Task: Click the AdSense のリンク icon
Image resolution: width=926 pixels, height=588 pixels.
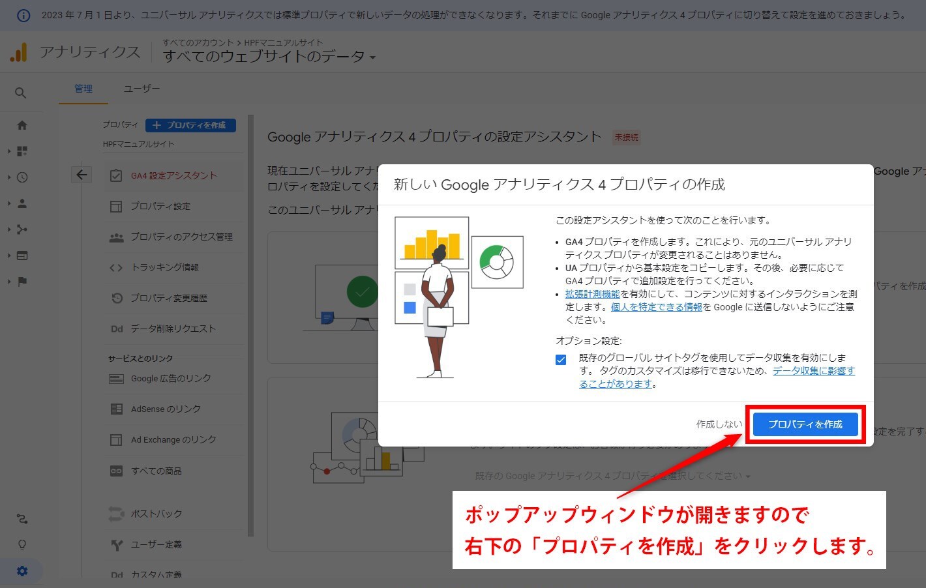Action: click(x=116, y=409)
